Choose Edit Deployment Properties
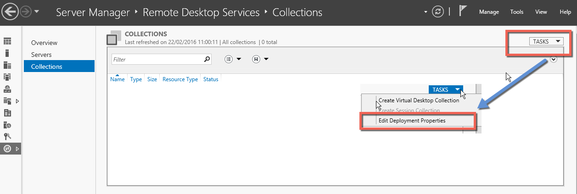Screen dimensions: 577x194 tap(412, 121)
